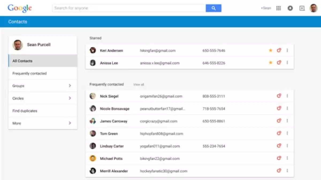Expand the Circles section chevron
This screenshot has height=180, width=321.
point(70,98)
